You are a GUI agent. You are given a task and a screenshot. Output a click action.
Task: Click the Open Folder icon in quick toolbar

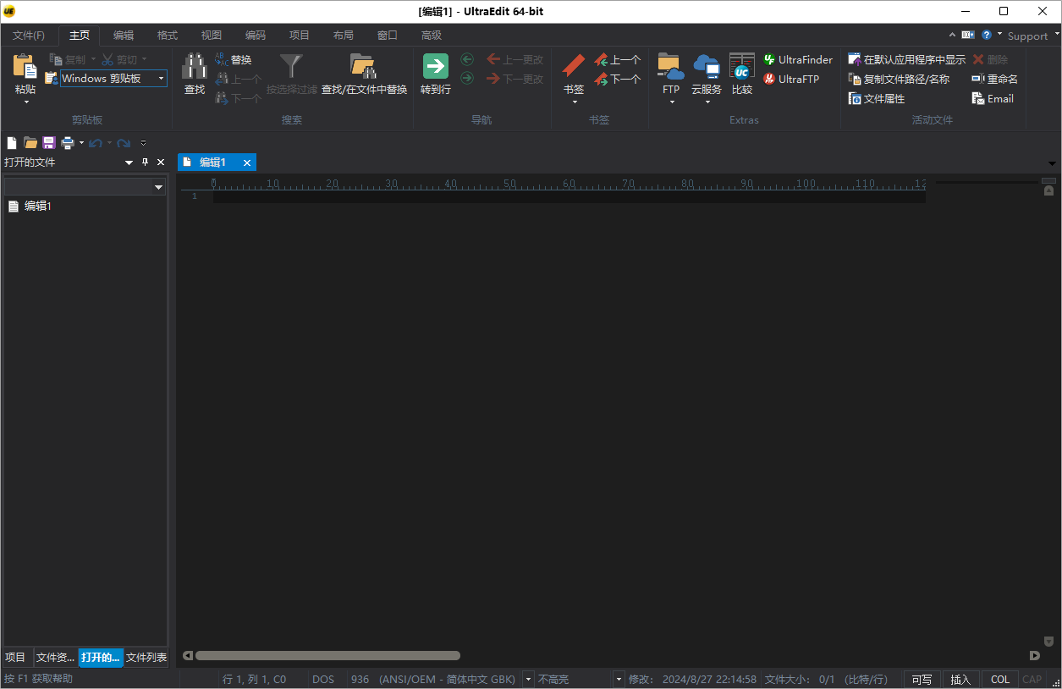tap(30, 143)
